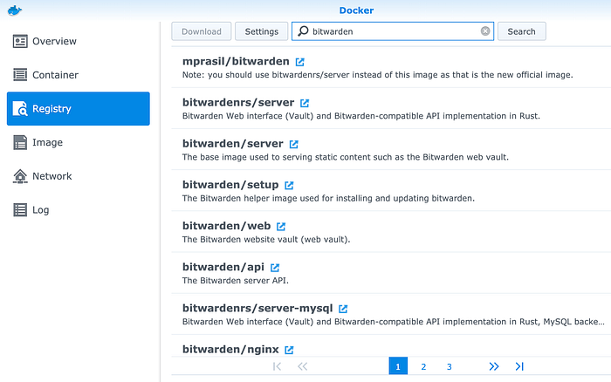
Task: Click the Search button
Action: [x=521, y=31]
